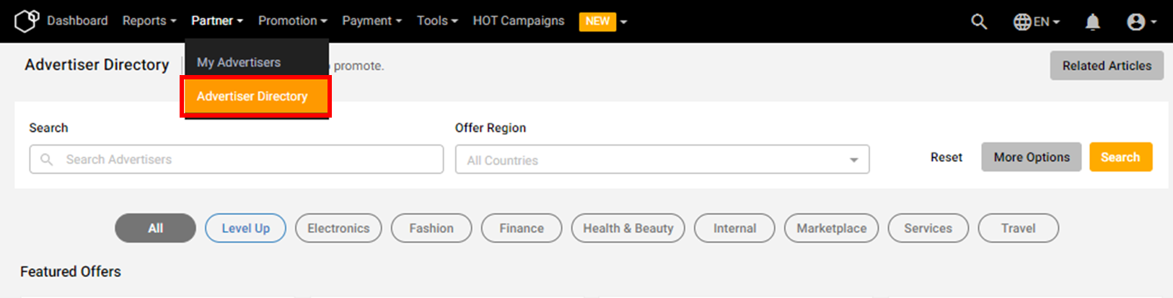Filter offers by Health & Beauty
Screen dimensions: 1173x298
pos(628,228)
